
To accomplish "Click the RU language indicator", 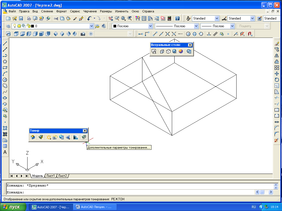I will pyautogui.click(x=254, y=207).
